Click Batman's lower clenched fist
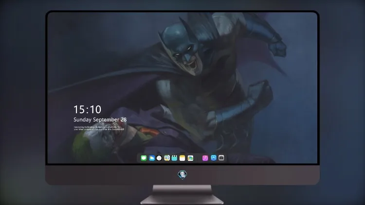Viewport: 365px width, 205px height. click(x=259, y=92)
